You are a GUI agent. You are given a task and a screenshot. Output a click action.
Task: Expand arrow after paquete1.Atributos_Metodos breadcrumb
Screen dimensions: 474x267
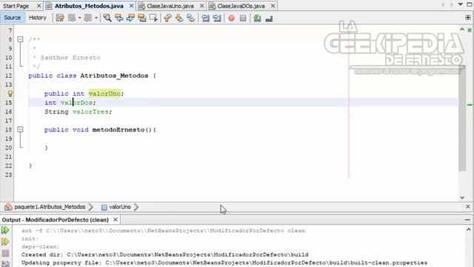coord(91,207)
